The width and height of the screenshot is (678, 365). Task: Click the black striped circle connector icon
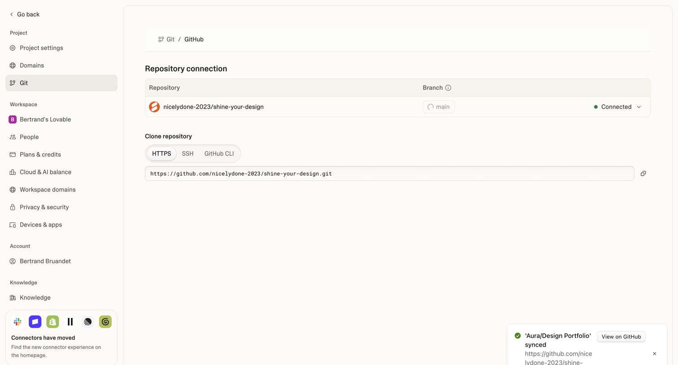click(88, 322)
